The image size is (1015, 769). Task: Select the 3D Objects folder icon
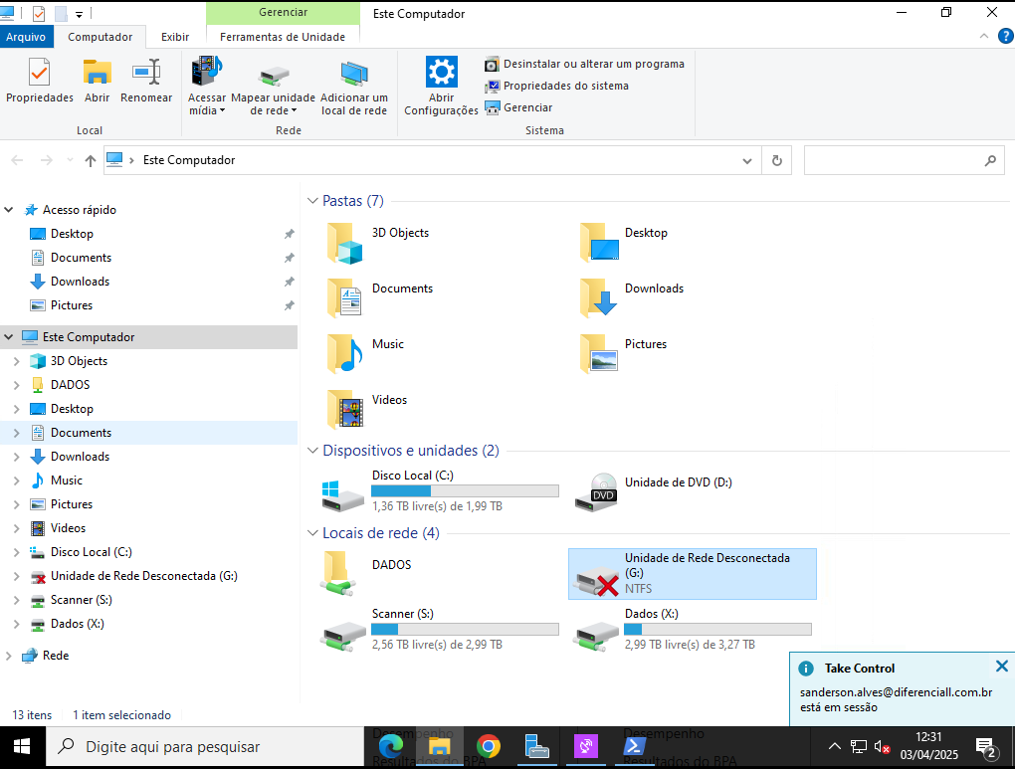pyautogui.click(x=344, y=244)
